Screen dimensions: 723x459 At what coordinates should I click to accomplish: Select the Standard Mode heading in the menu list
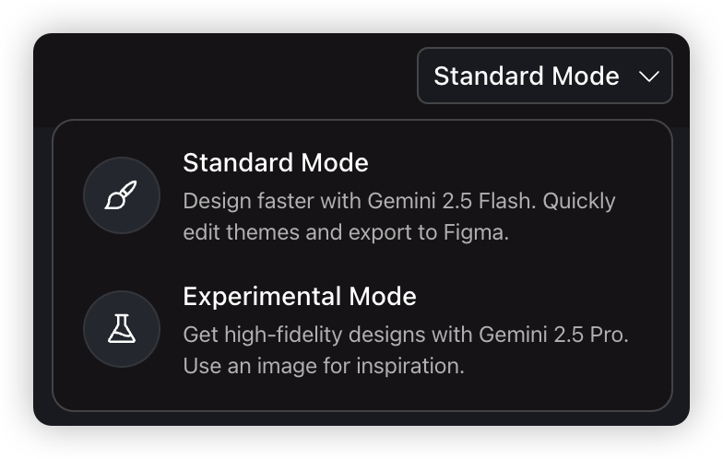tap(276, 163)
